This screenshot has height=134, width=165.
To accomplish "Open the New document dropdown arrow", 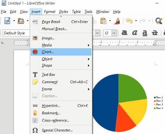I will click(14, 21).
